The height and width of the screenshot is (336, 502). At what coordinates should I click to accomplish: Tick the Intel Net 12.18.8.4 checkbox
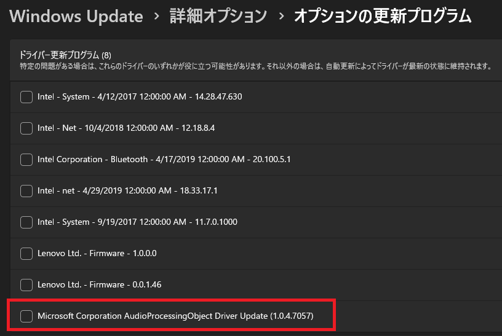tap(26, 128)
